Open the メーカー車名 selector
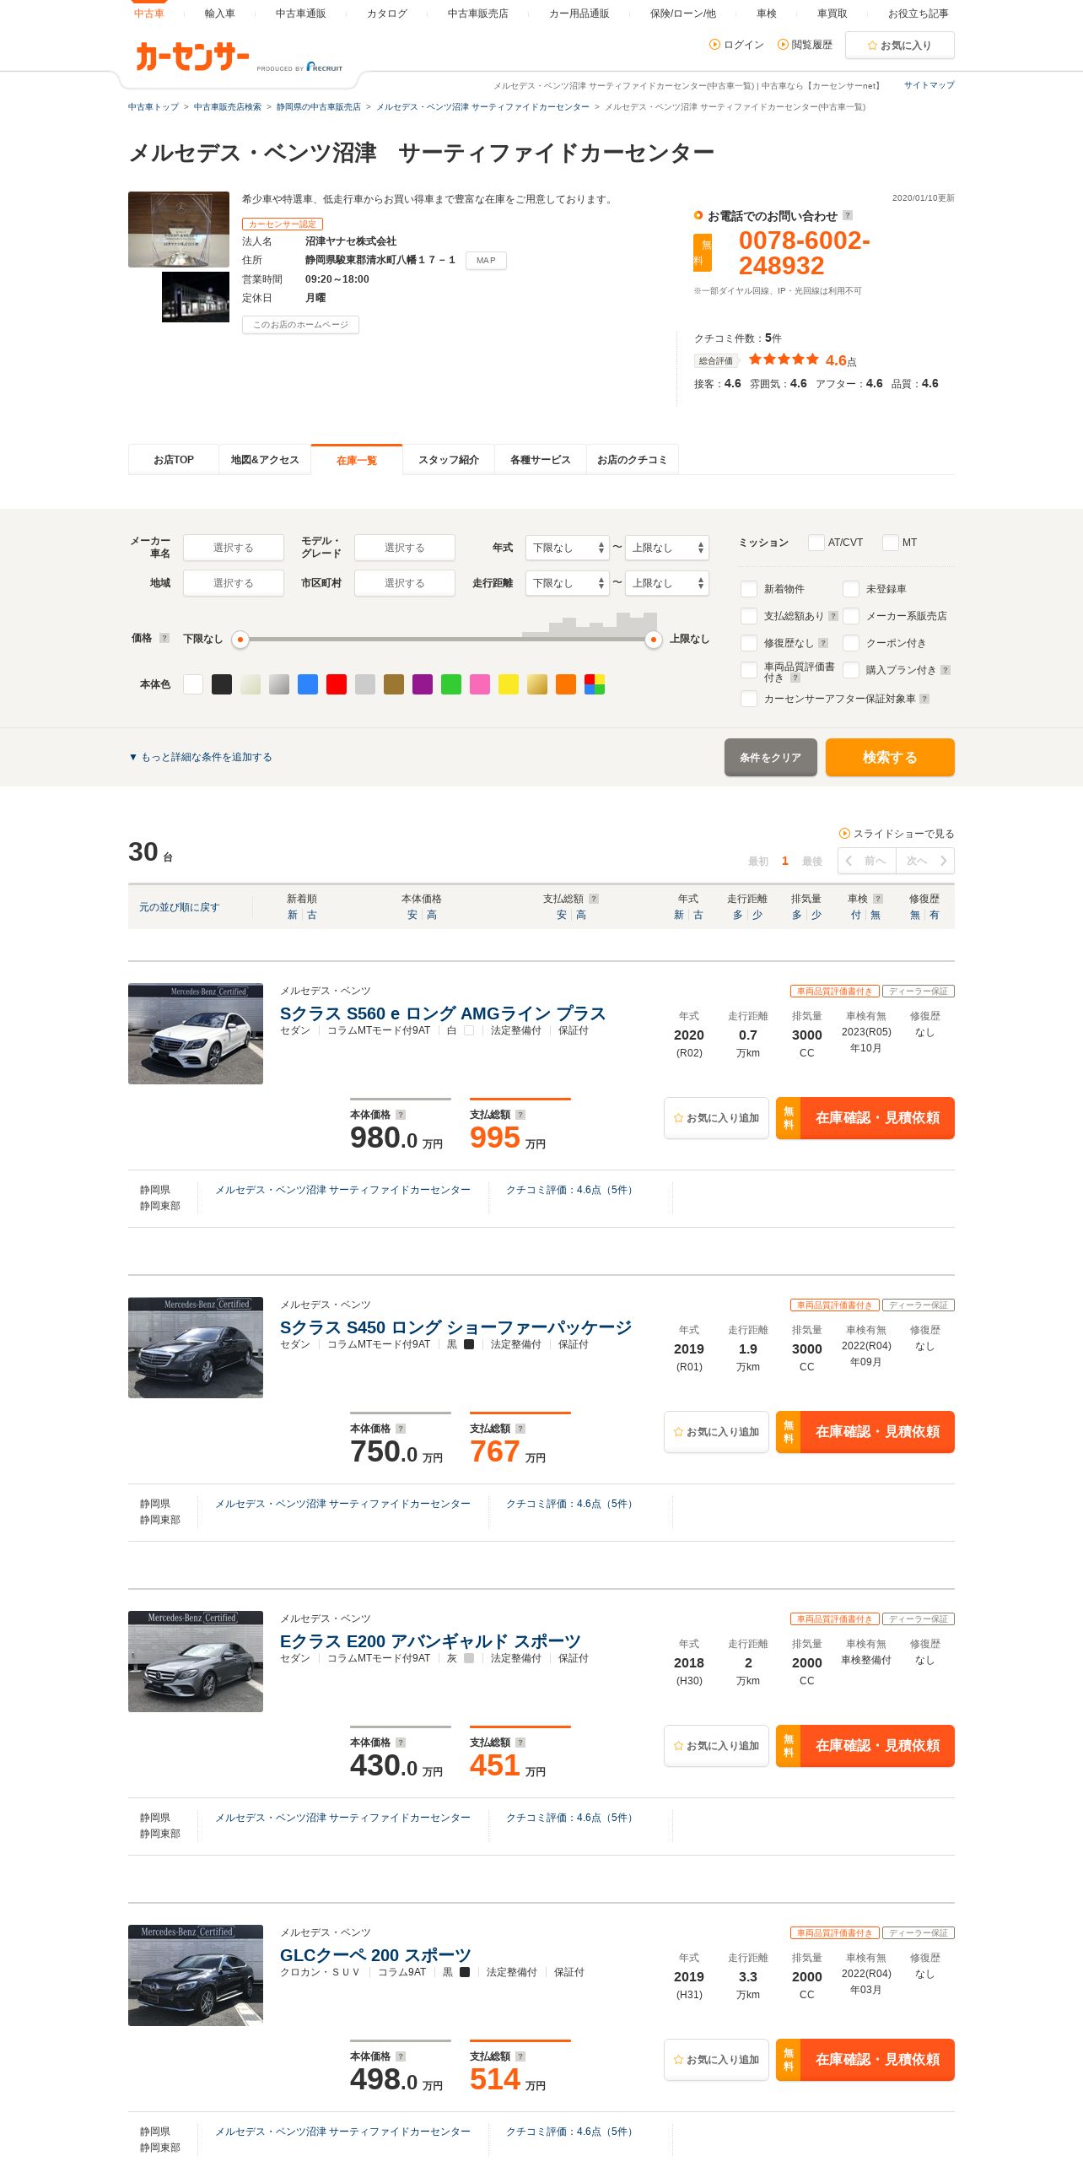 (234, 548)
